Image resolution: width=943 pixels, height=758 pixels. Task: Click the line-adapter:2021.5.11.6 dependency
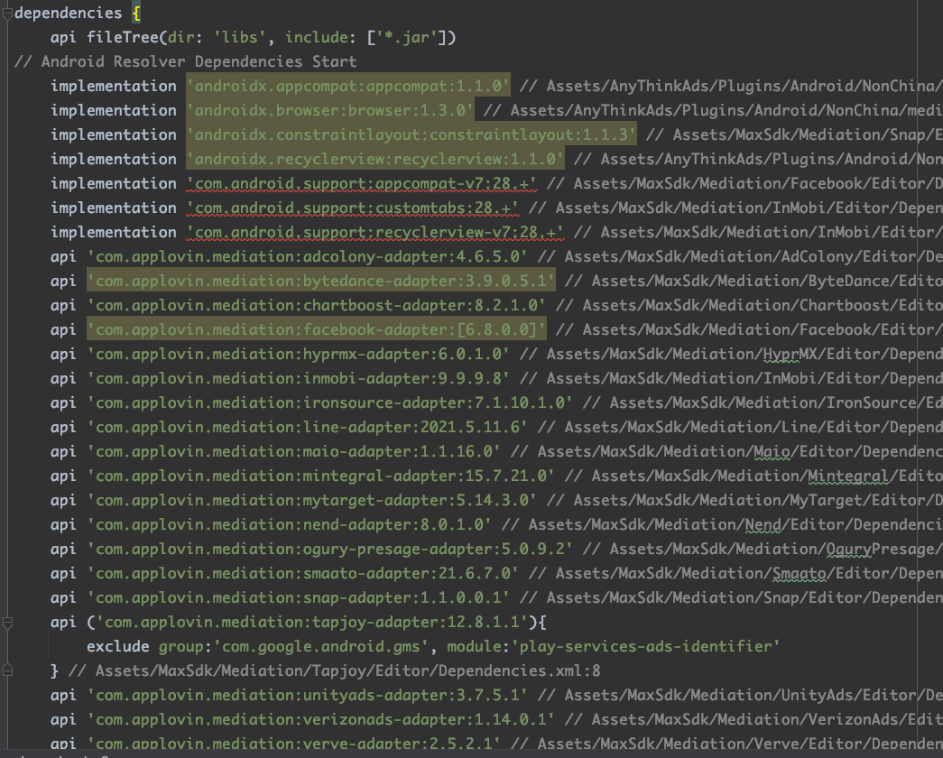click(308, 427)
